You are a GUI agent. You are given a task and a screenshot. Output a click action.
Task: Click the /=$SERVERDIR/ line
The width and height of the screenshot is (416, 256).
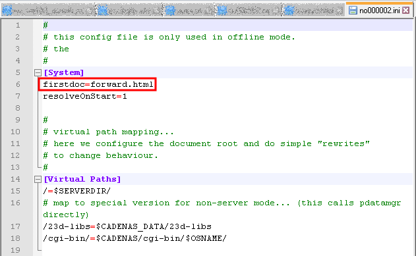76,191
